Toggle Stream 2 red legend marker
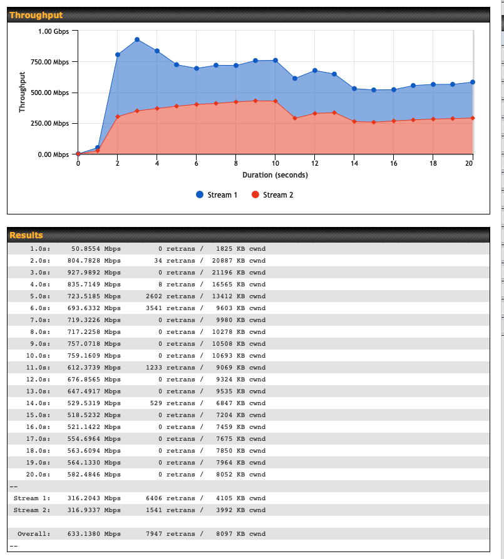 255,194
